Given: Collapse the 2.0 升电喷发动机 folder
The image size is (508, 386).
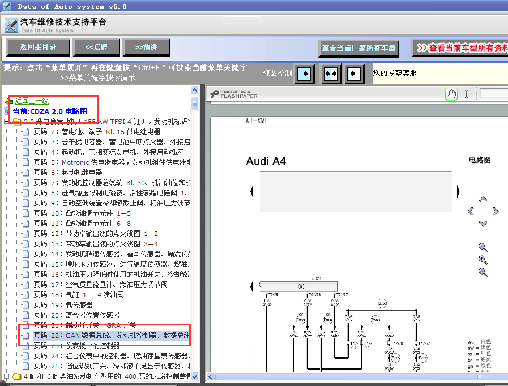Looking at the screenshot, I should coord(6,122).
